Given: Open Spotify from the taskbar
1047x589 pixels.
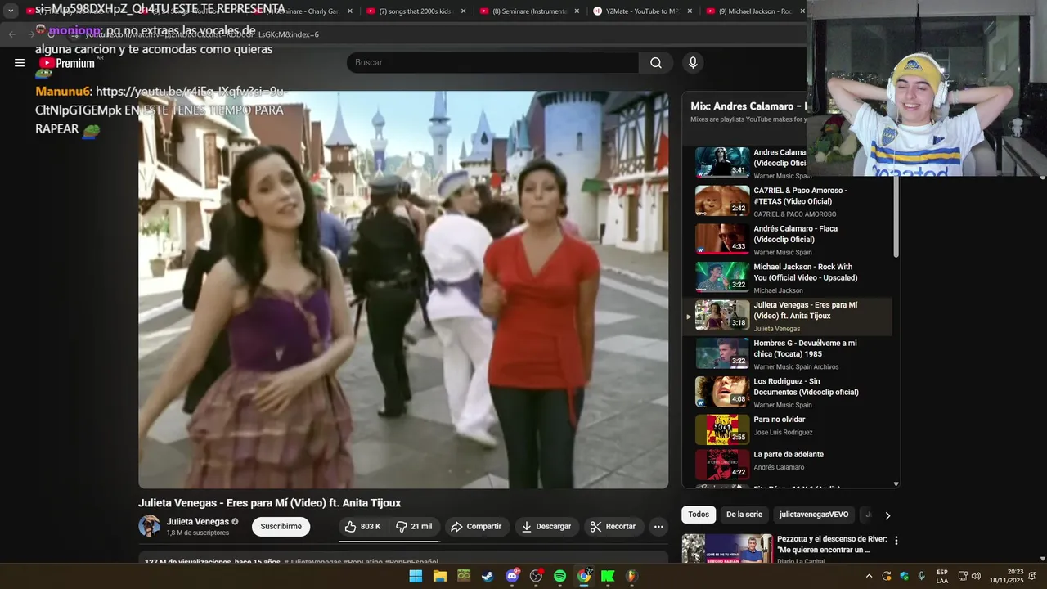Looking at the screenshot, I should click(559, 576).
